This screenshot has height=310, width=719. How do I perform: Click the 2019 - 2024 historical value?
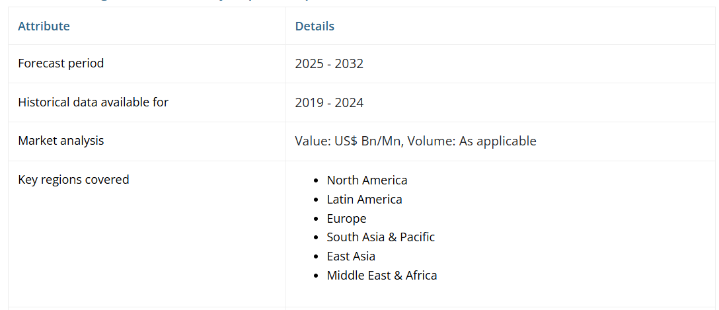tap(329, 102)
